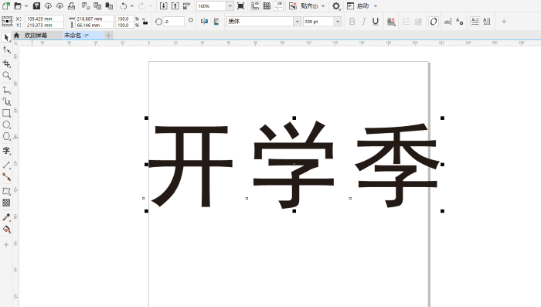This screenshot has width=541, height=307.
Task: Mirror the object vertically
Action: tap(216, 22)
